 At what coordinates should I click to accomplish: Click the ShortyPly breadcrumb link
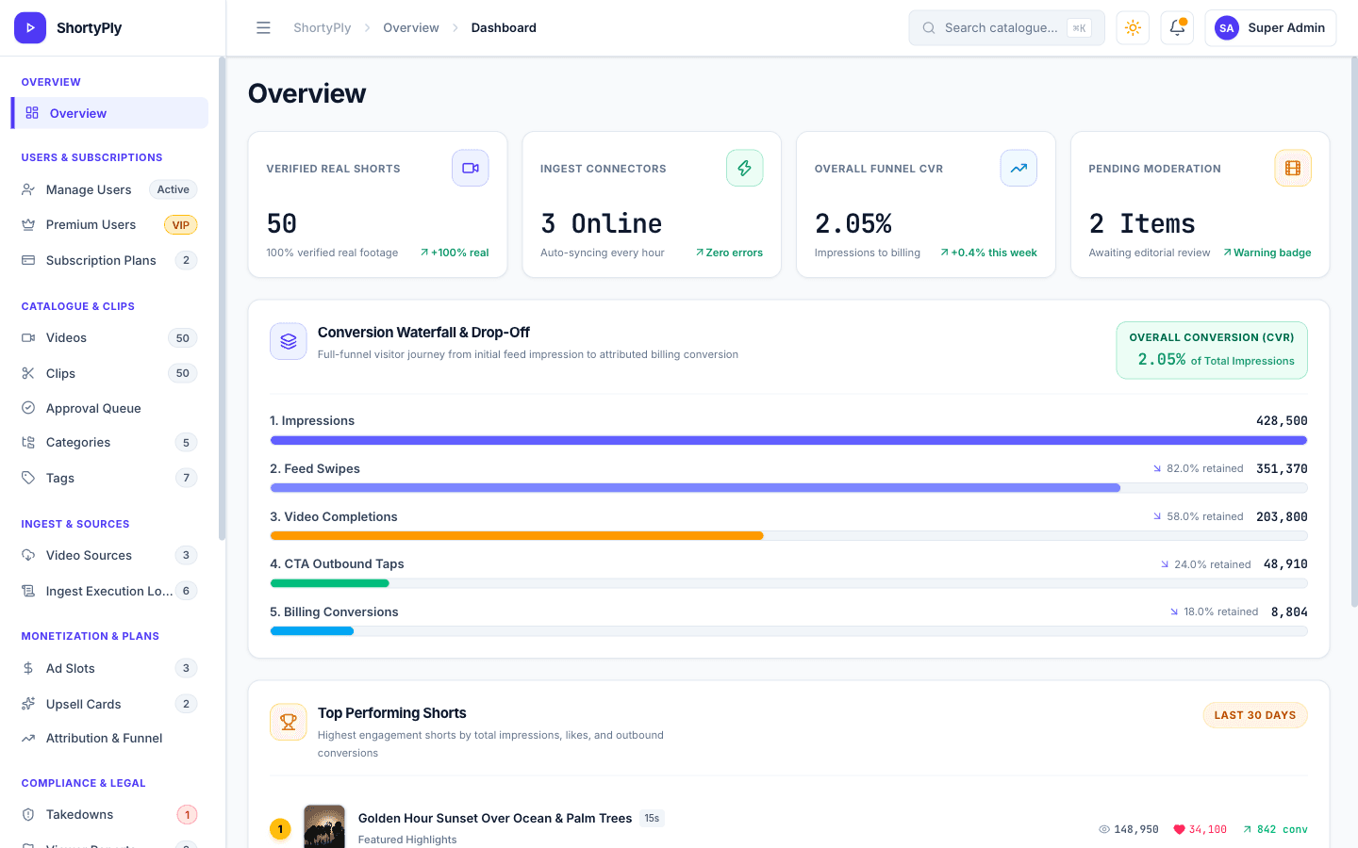(x=322, y=28)
